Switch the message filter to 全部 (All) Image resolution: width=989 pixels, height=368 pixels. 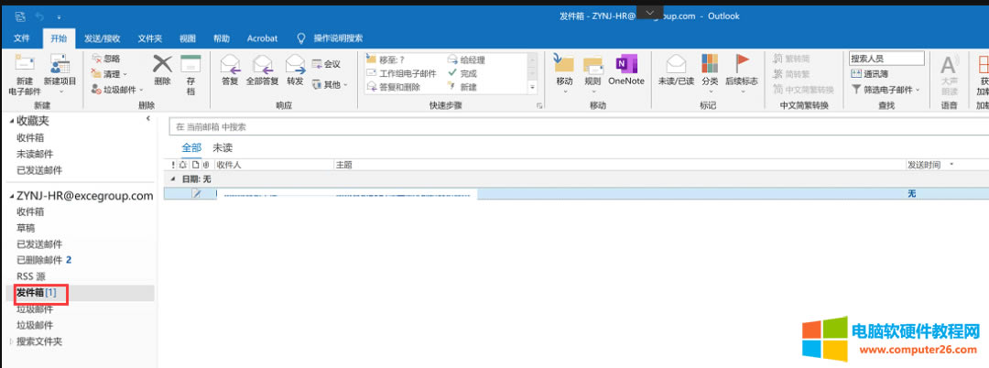click(x=191, y=147)
